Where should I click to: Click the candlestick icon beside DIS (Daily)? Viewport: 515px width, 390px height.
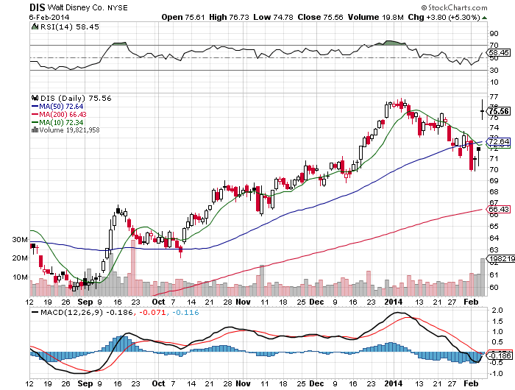35,98
